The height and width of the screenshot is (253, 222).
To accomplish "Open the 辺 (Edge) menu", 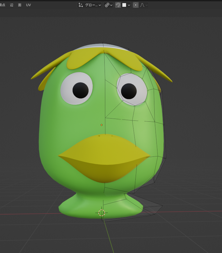I will tap(11, 5).
